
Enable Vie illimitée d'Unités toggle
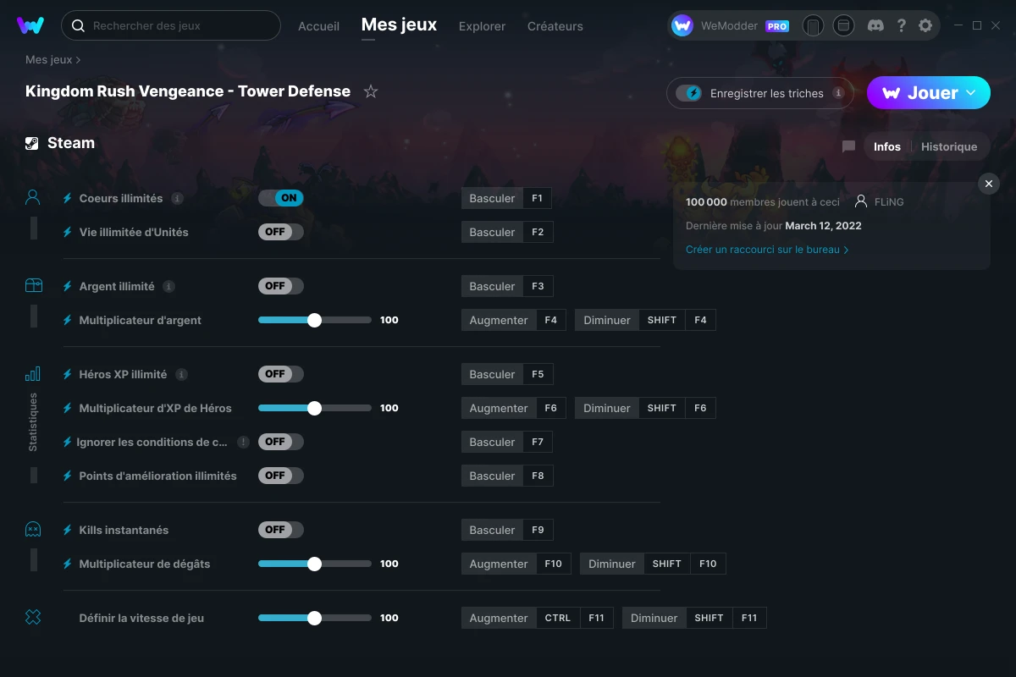(281, 232)
